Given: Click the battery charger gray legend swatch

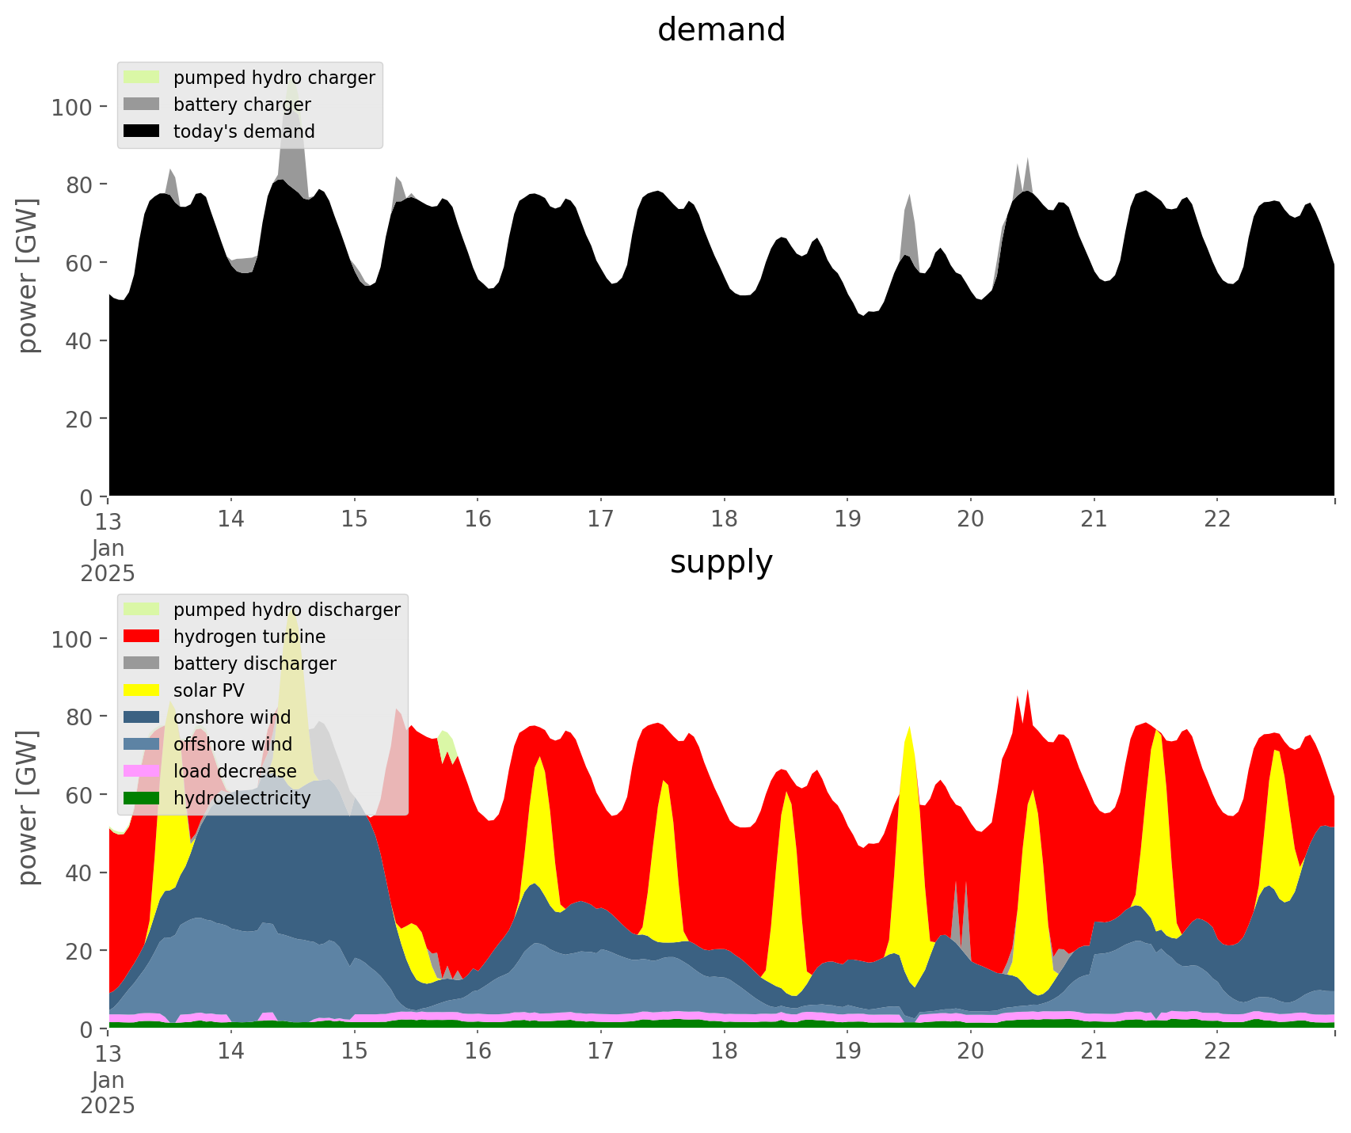Looking at the screenshot, I should pyautogui.click(x=142, y=105).
